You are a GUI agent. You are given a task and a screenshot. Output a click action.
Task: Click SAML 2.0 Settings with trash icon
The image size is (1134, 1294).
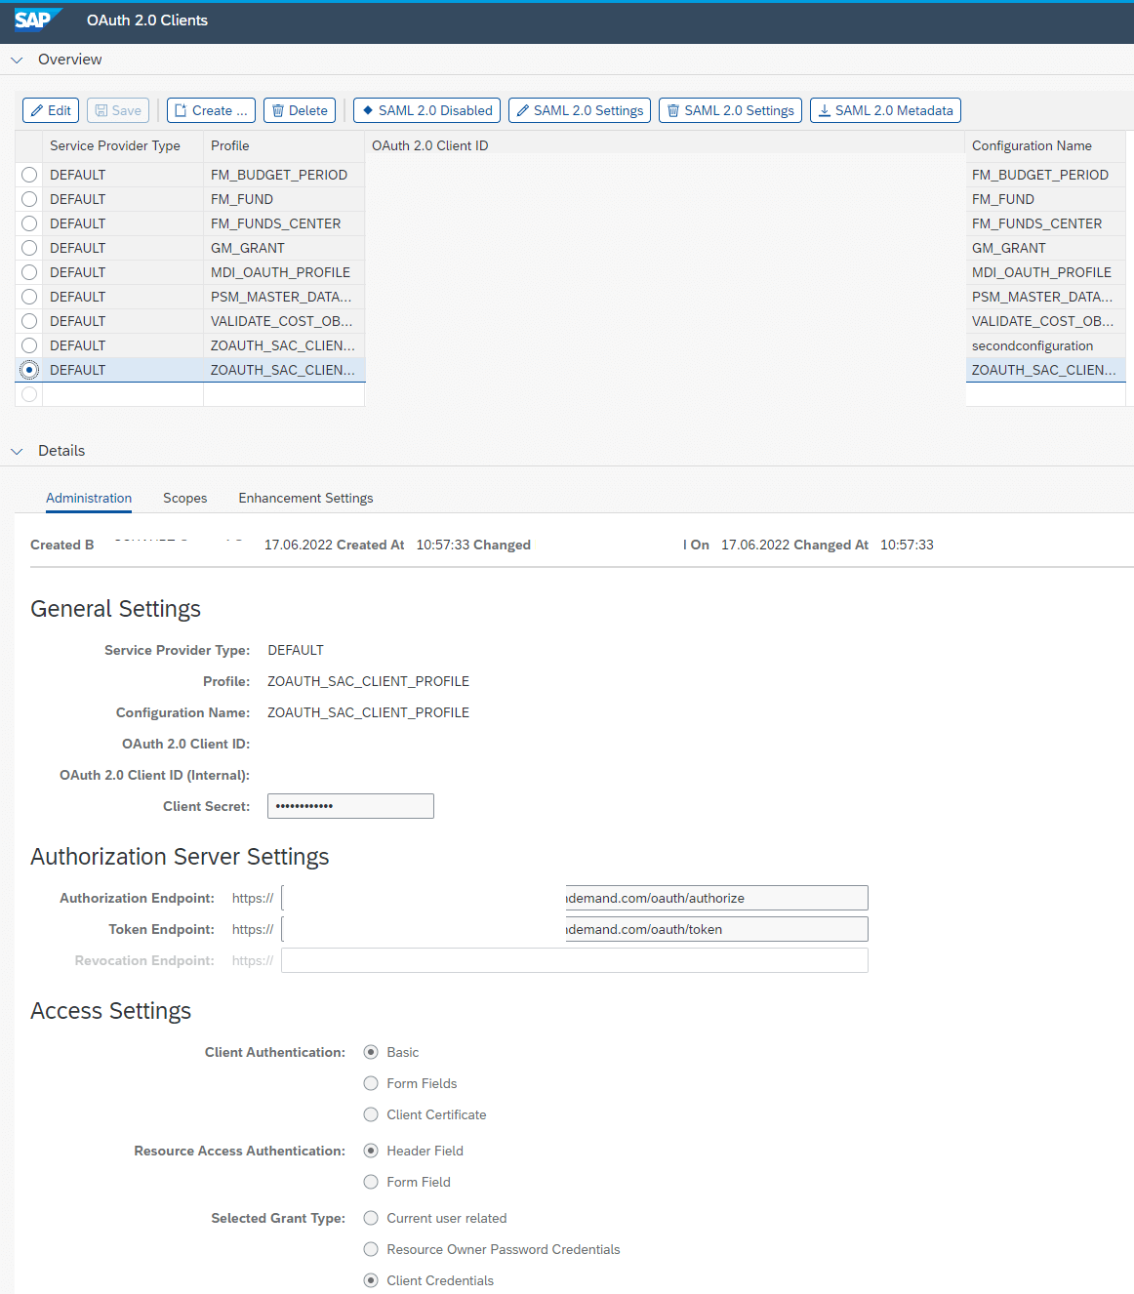click(x=730, y=110)
